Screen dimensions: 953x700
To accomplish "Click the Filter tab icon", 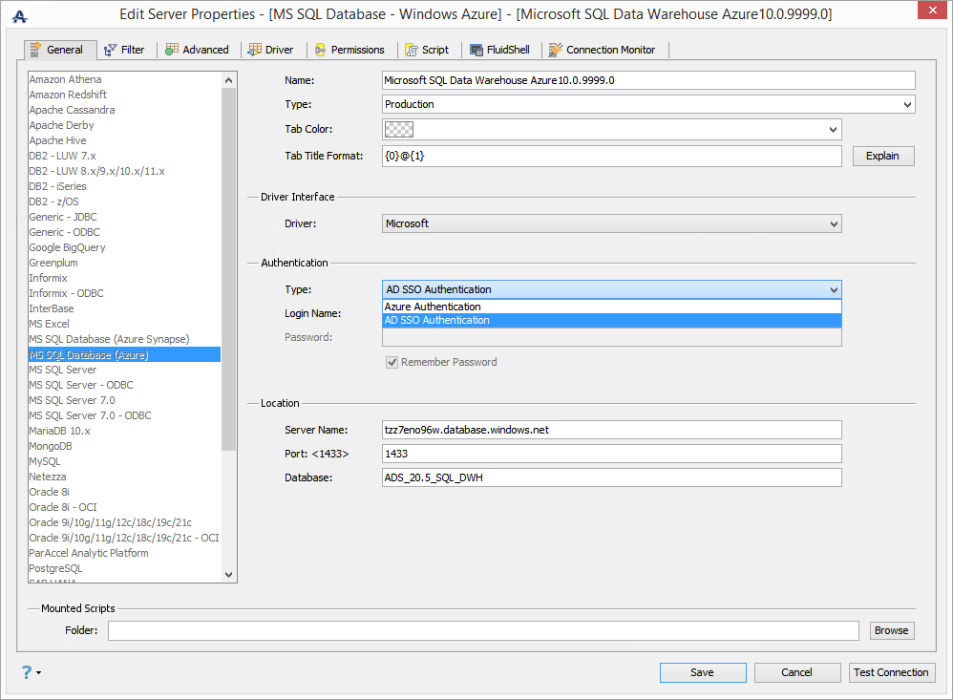I will pyautogui.click(x=111, y=50).
